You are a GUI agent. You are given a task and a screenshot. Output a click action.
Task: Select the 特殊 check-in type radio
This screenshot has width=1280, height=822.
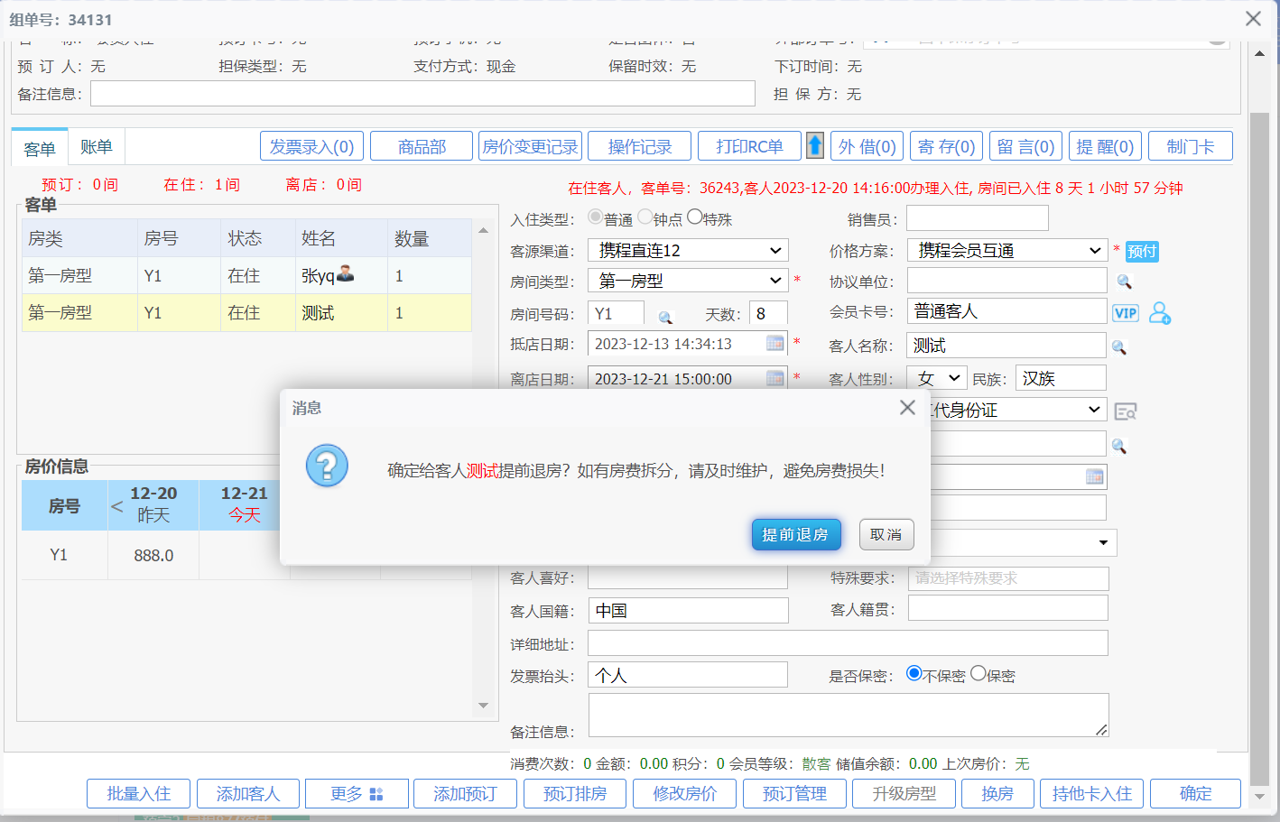694,217
